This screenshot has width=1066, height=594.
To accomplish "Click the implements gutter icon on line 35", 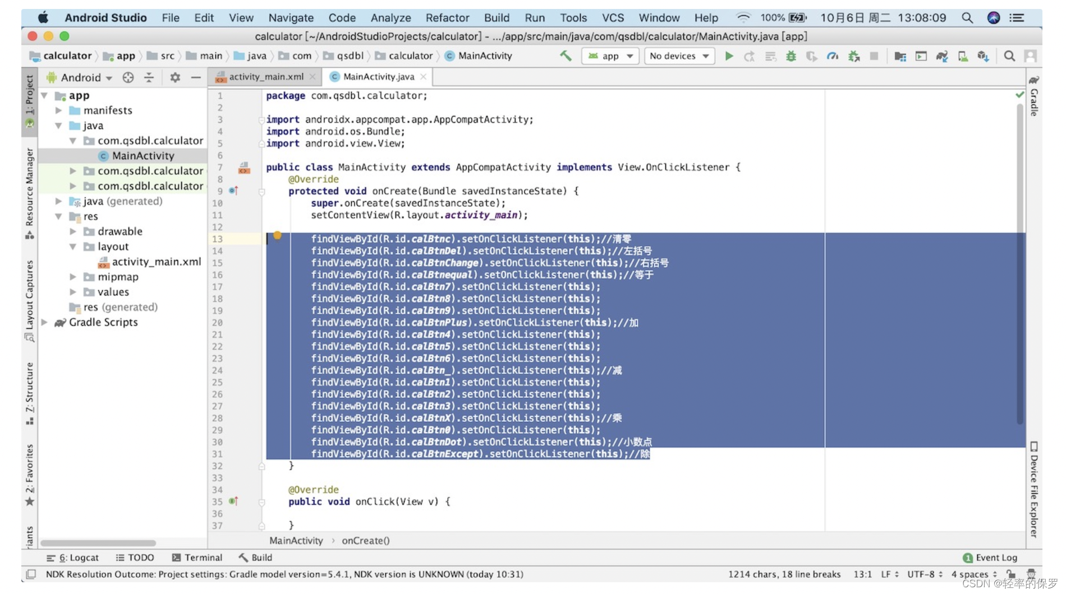I will point(234,501).
